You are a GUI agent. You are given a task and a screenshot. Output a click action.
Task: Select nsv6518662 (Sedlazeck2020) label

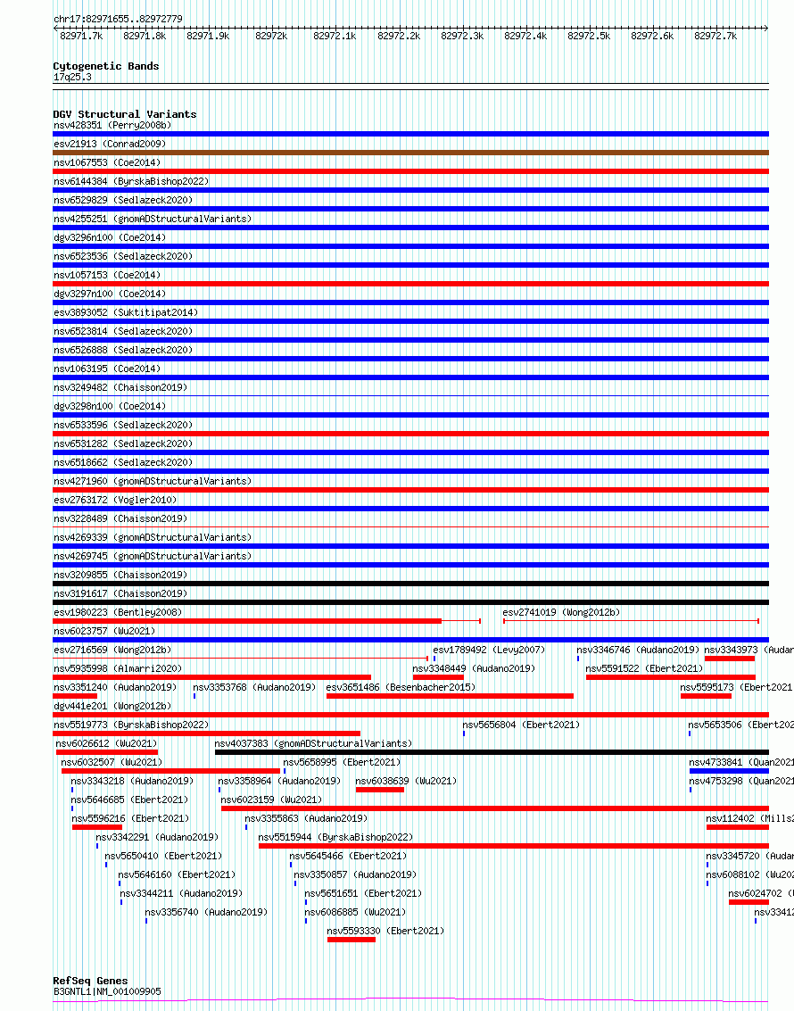pos(123,461)
